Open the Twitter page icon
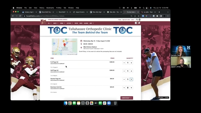 139,23
